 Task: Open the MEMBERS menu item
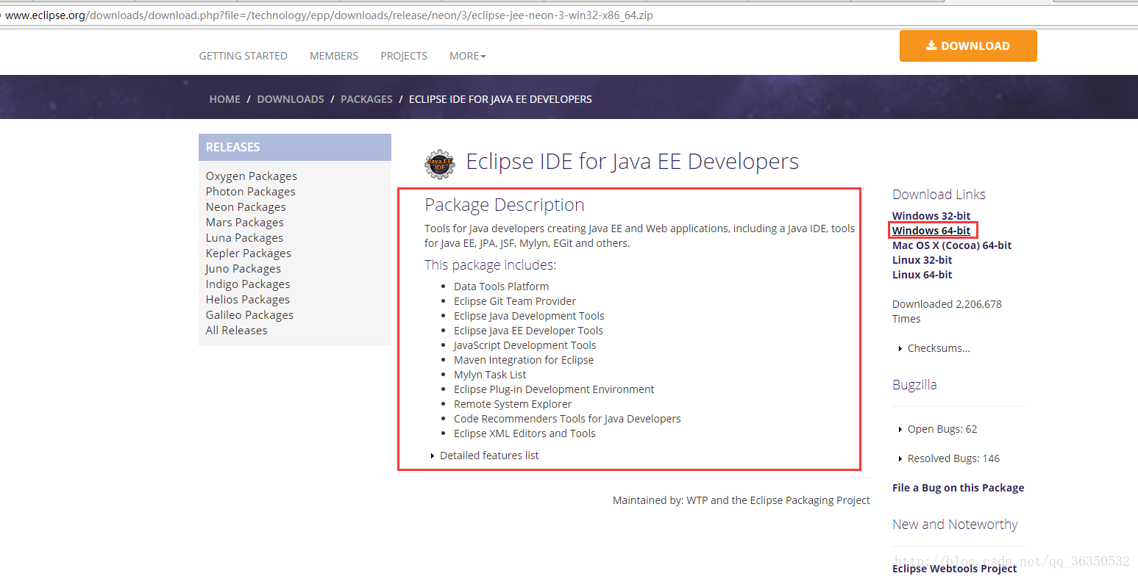[x=334, y=56]
